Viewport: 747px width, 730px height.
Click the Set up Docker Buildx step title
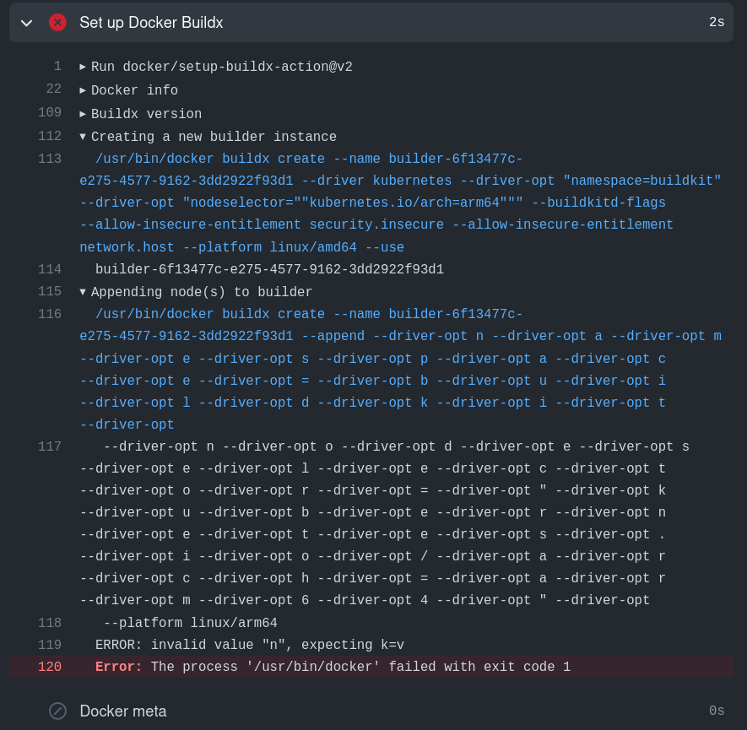pos(153,23)
